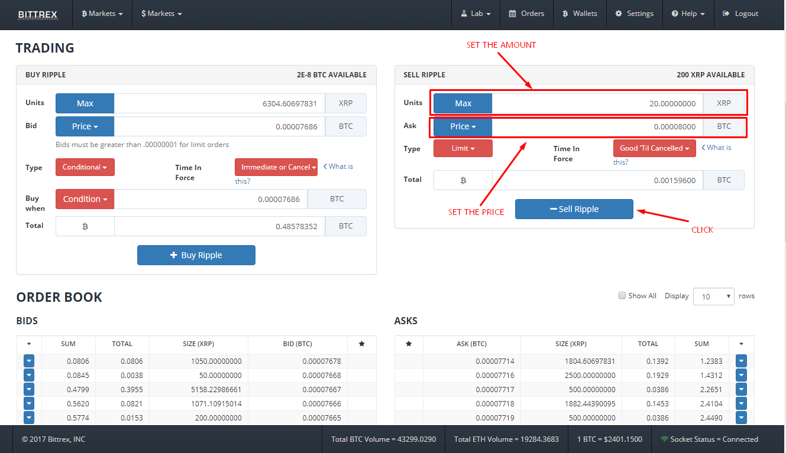This screenshot has height=453, width=786.
Task: Click SUM header in Asks table
Action: (702, 344)
